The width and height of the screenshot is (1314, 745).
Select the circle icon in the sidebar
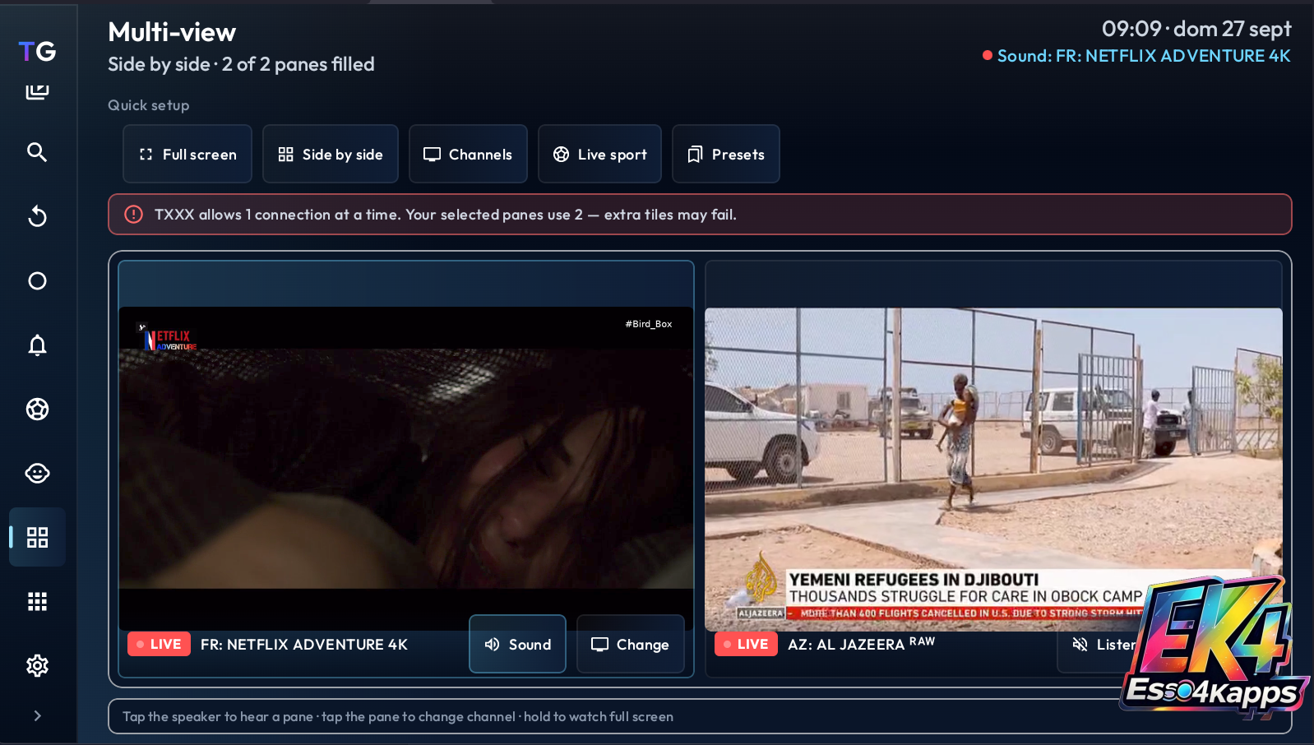point(37,280)
